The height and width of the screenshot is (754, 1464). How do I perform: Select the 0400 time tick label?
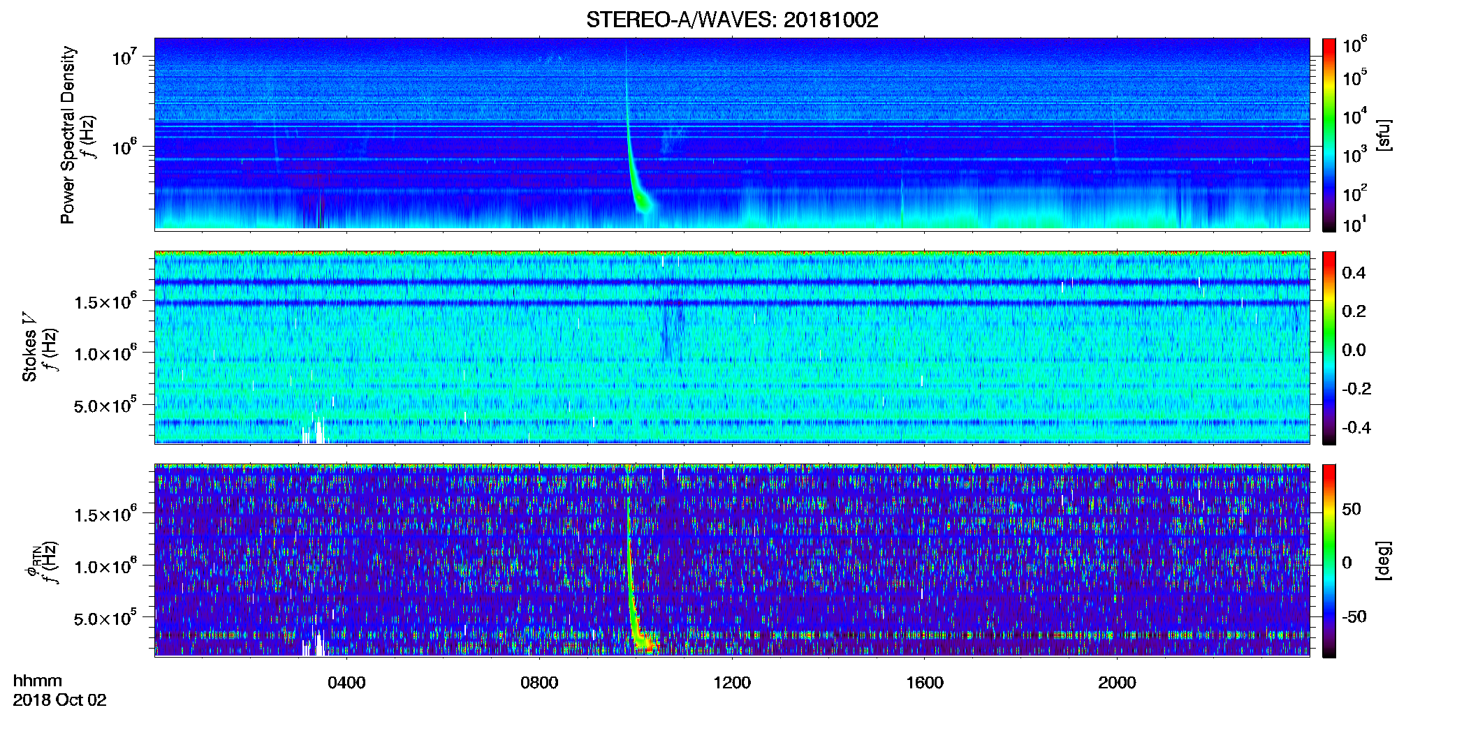pos(346,683)
